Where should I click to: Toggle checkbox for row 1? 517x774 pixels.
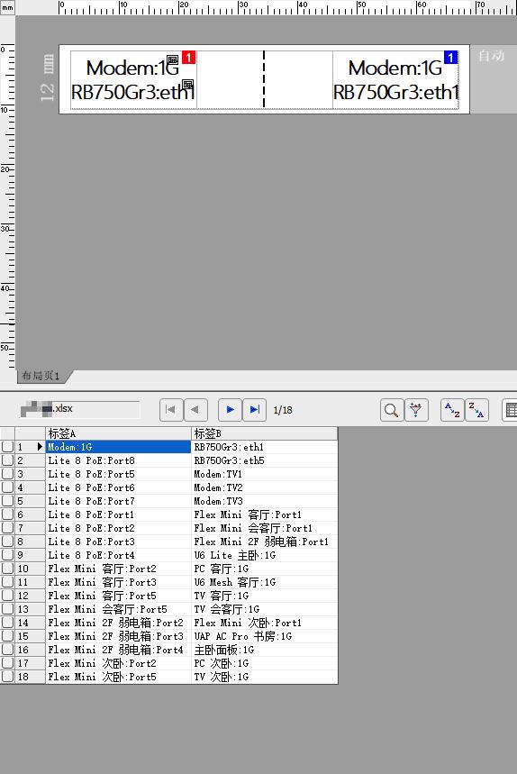7,447
